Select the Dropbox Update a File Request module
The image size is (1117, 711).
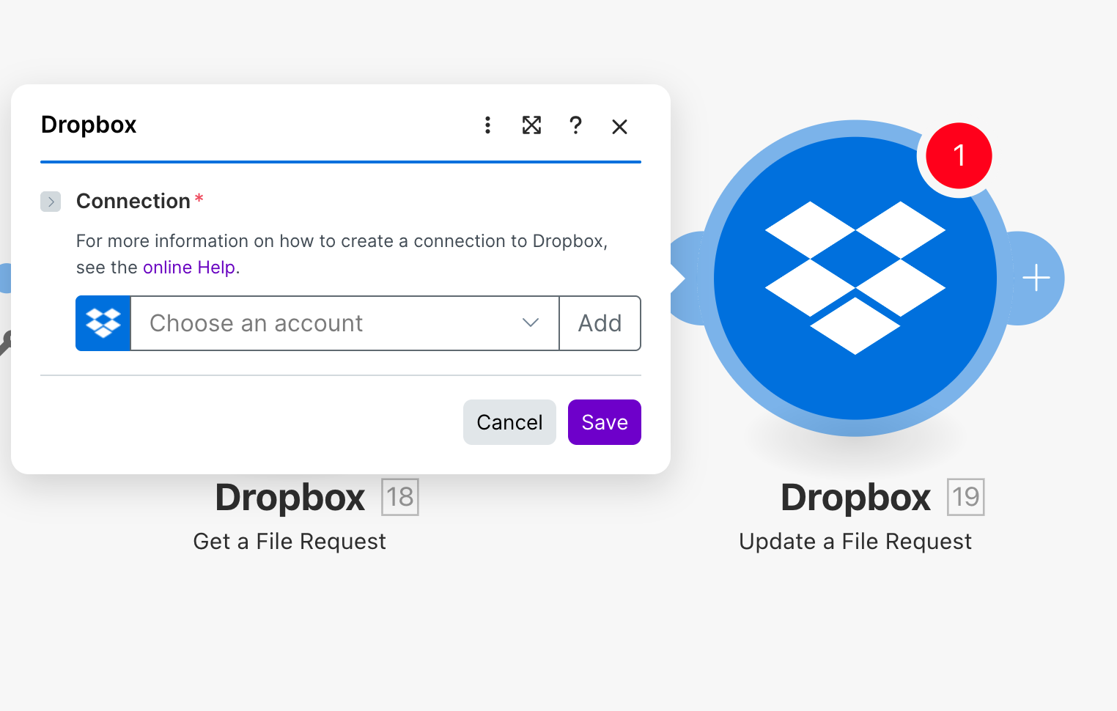[x=855, y=279]
